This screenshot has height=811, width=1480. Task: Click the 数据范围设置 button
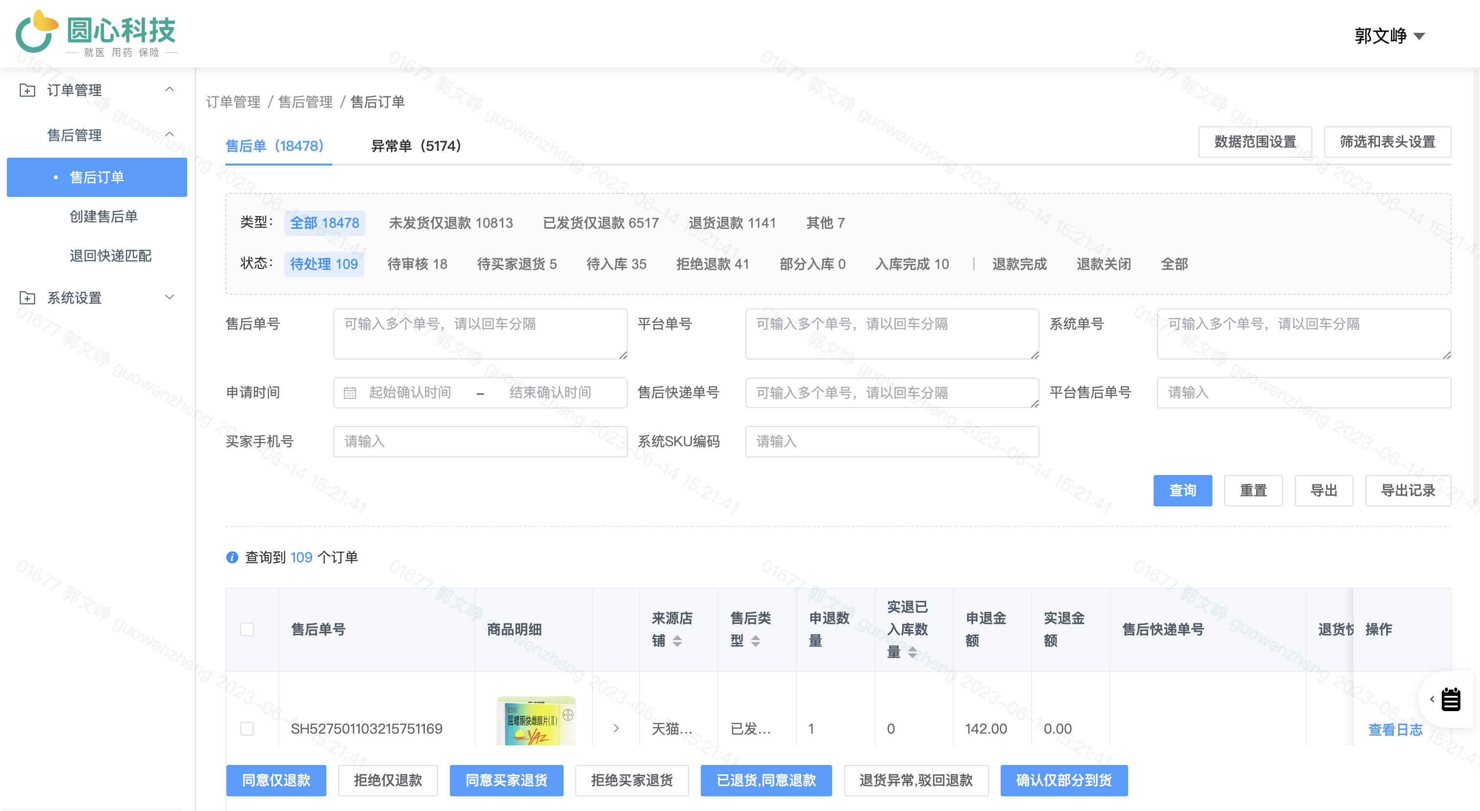click(1256, 142)
